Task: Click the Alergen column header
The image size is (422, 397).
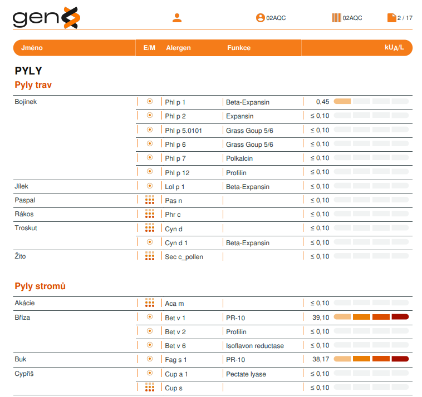Action: (178, 48)
